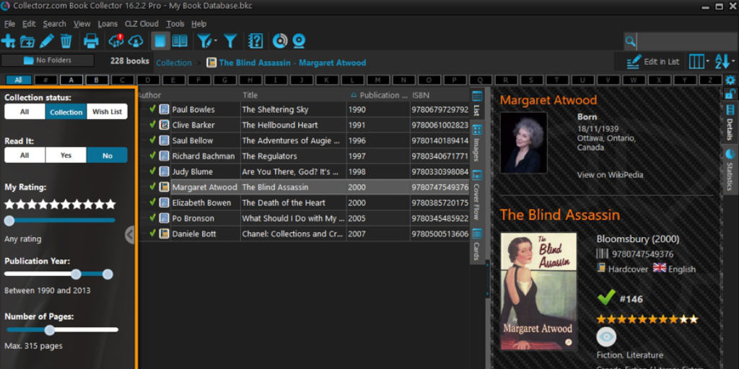Click the Collection breadcrumb link
Screen dimensions: 739x369
[174, 63]
